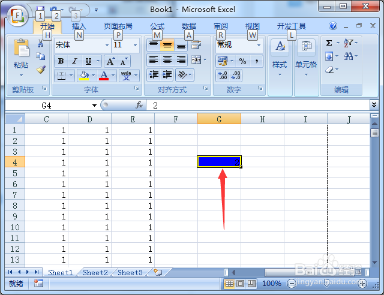Click Merge and Center icon

click(196, 60)
